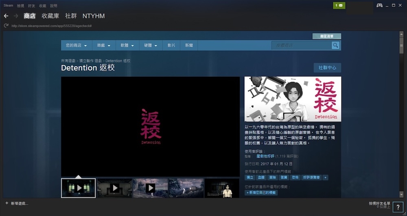407x216 pixels.
Task: Click 新增您自己的標籤 button
Action: 261,193
